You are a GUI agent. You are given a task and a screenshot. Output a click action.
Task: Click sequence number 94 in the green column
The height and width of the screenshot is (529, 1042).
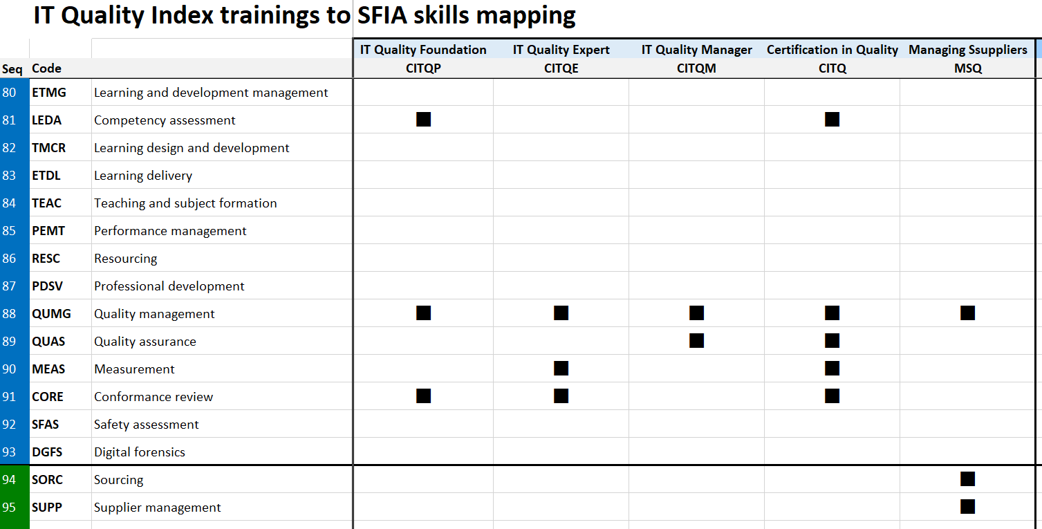pos(9,480)
